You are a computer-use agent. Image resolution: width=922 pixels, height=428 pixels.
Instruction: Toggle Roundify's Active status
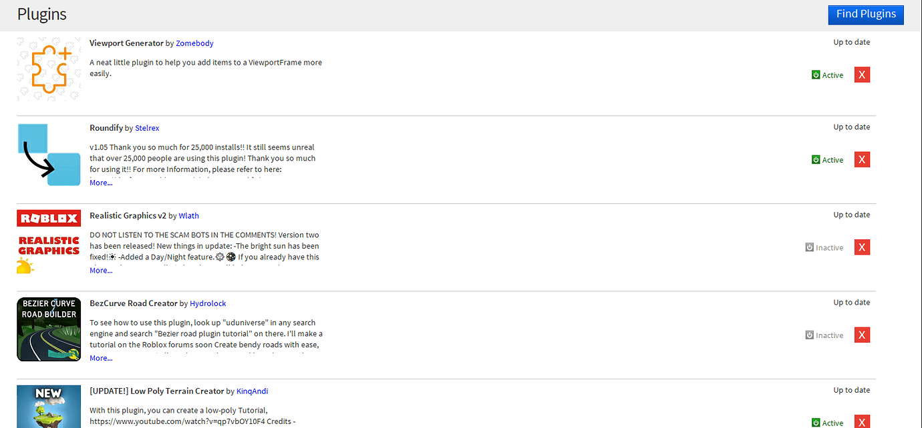tap(816, 159)
